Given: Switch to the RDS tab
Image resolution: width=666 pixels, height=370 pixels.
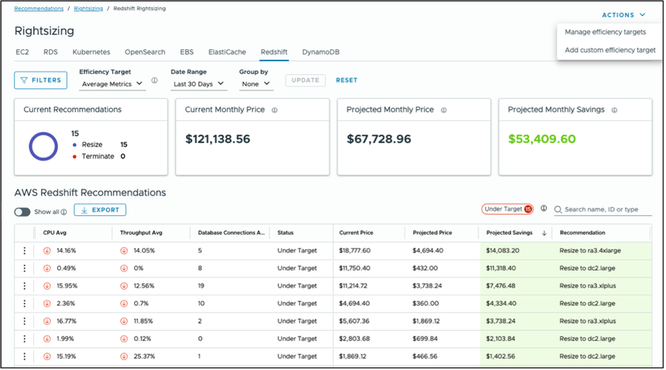Looking at the screenshot, I should click(x=51, y=52).
